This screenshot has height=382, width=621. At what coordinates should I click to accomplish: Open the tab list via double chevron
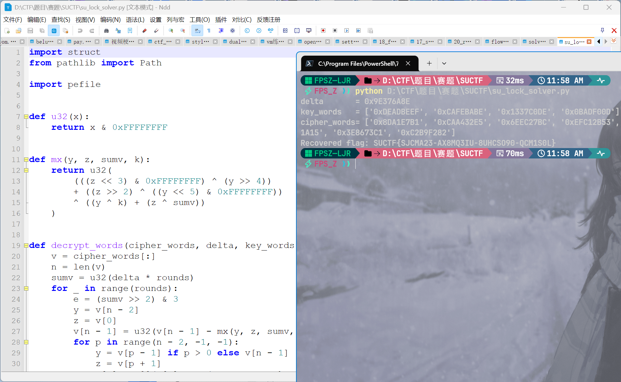[x=614, y=41]
